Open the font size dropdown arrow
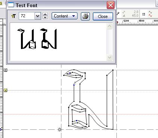 pyautogui.click(x=37, y=16)
